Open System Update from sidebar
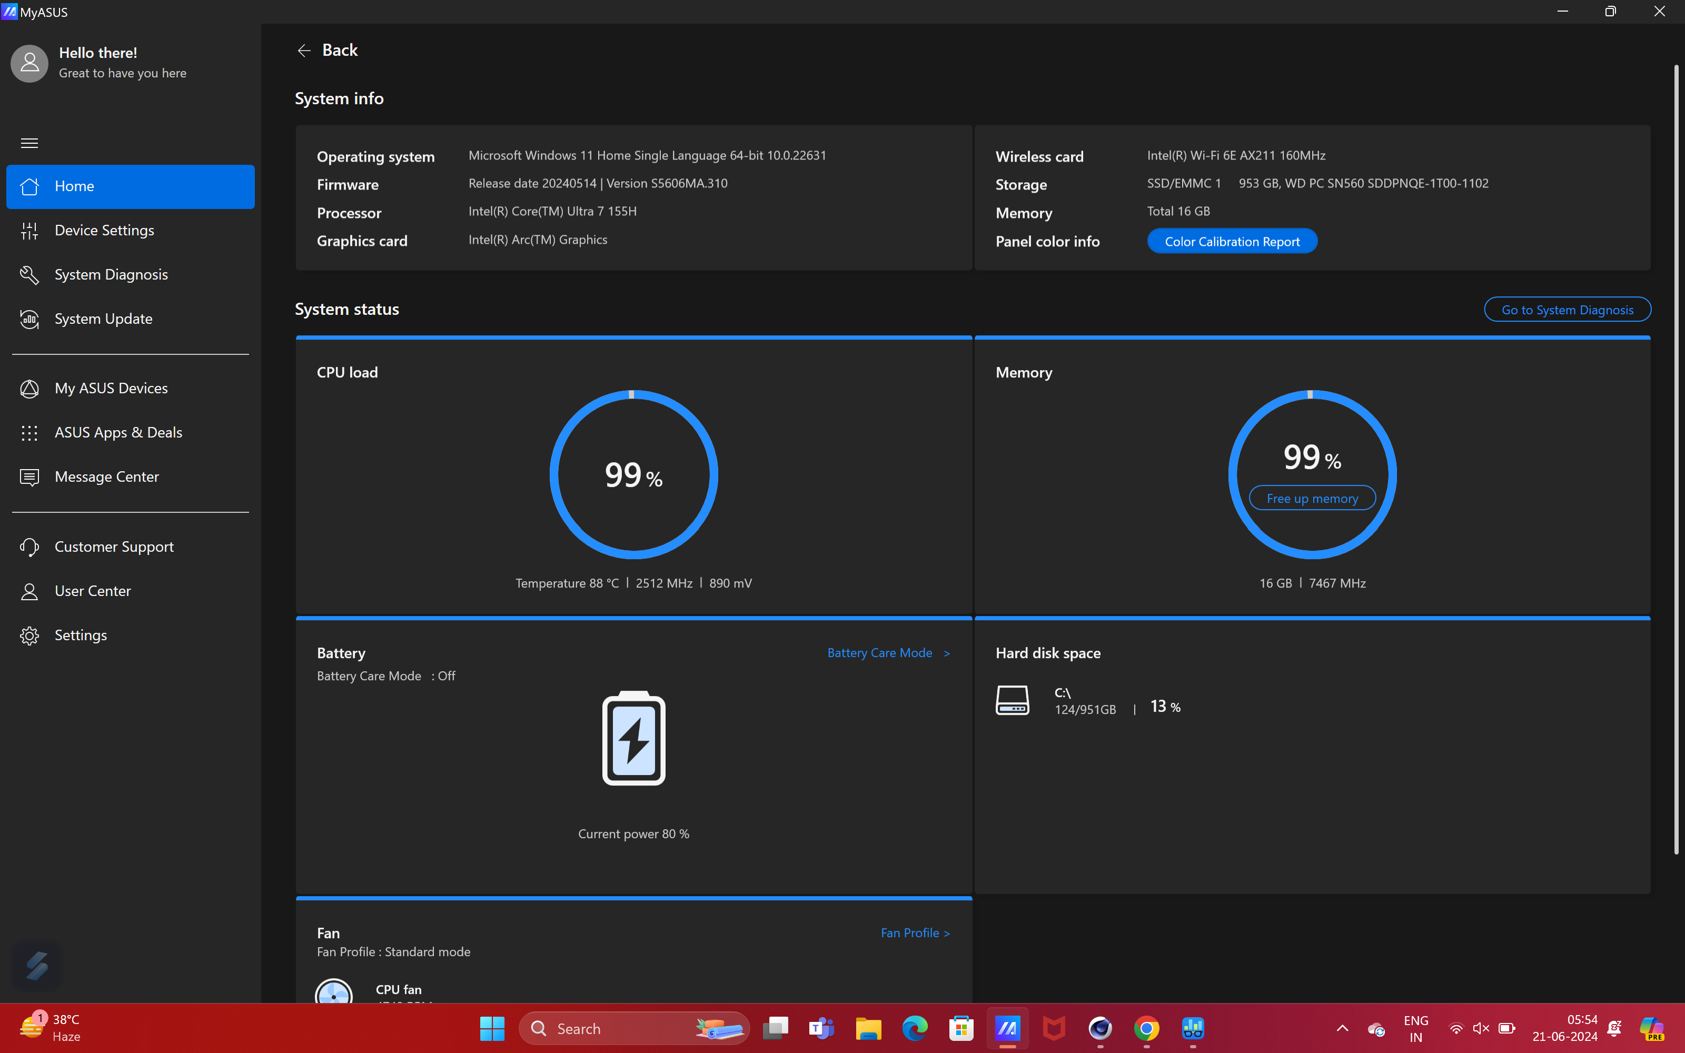 (103, 319)
